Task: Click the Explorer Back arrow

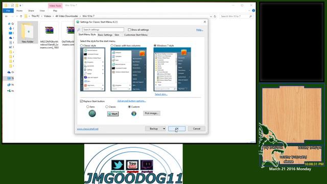Action: point(7,16)
